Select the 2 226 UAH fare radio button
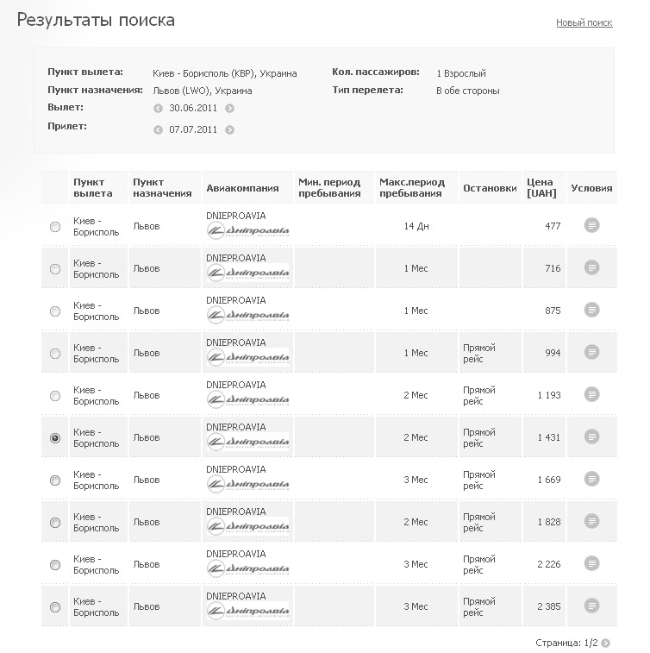 [x=55, y=565]
